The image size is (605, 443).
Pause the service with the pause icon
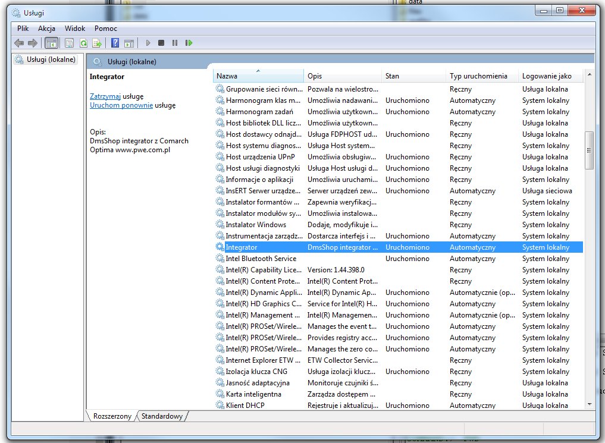175,43
